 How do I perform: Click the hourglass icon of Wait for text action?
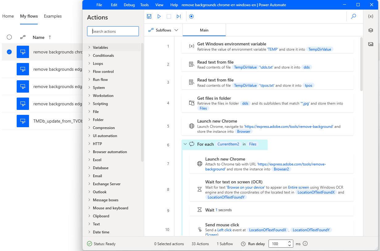coord(200,189)
